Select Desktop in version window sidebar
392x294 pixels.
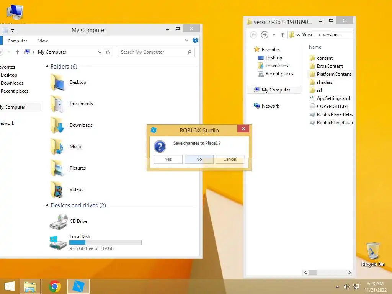270,58
